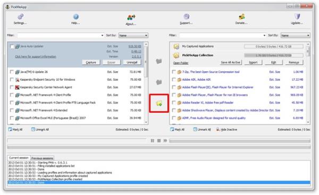This screenshot has height=195, width=319.
Task: Open the Settings toolbar icon
Action: [20, 19]
